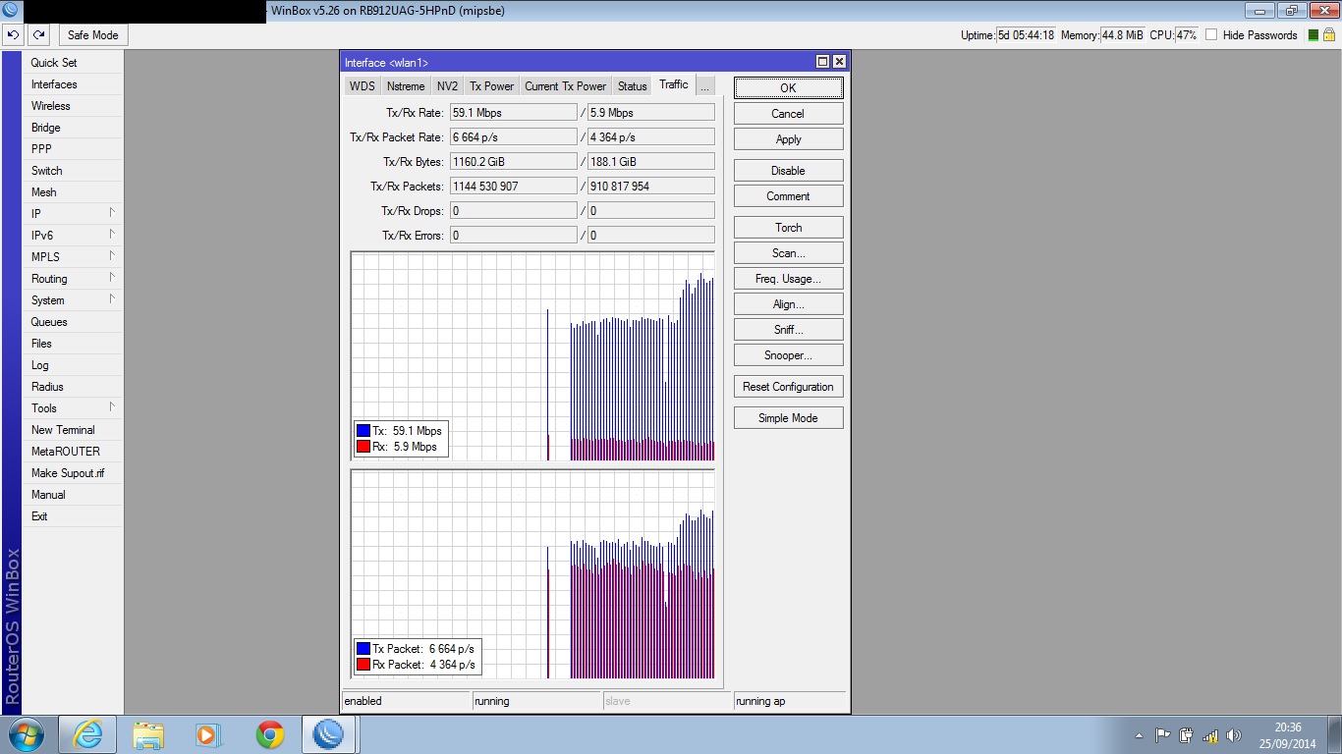Click the blue Tx Packet legend swatch
Viewport: 1342px width, 754px height.
click(363, 649)
